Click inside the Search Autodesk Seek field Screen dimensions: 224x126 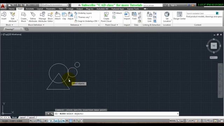click(201, 13)
